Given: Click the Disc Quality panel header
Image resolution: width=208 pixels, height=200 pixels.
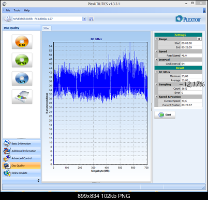Looking at the screenshot, I should [22, 28].
